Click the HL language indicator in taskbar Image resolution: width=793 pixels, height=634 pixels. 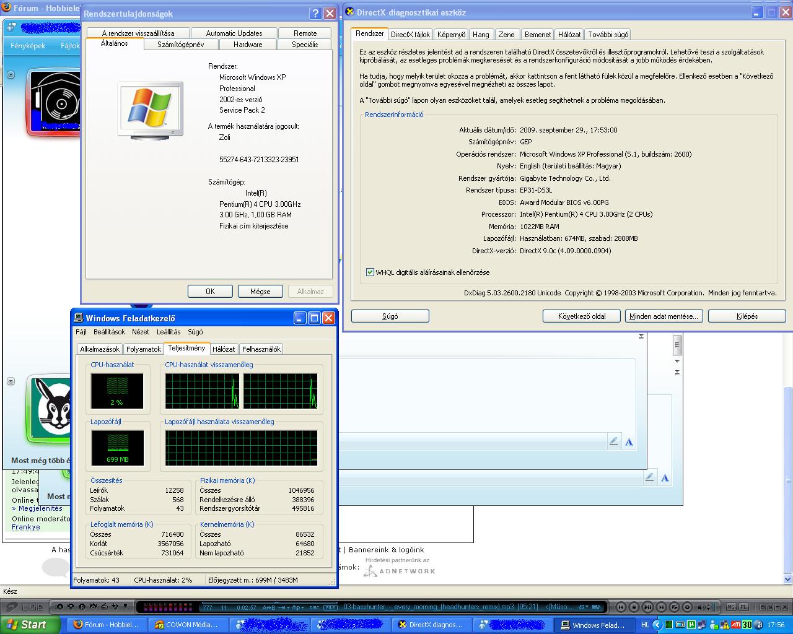click(645, 625)
